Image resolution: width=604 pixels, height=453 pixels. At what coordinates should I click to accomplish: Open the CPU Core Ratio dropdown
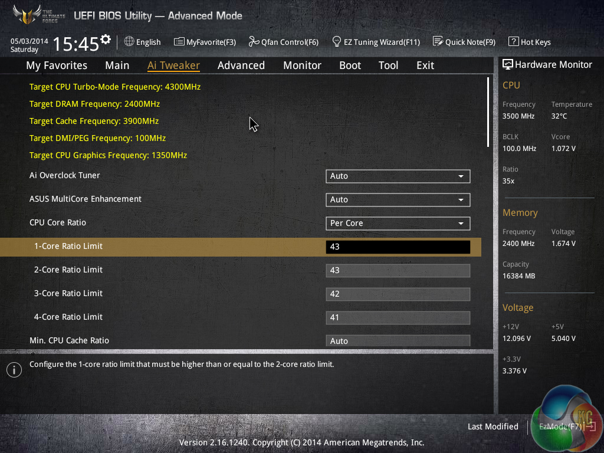[398, 224]
